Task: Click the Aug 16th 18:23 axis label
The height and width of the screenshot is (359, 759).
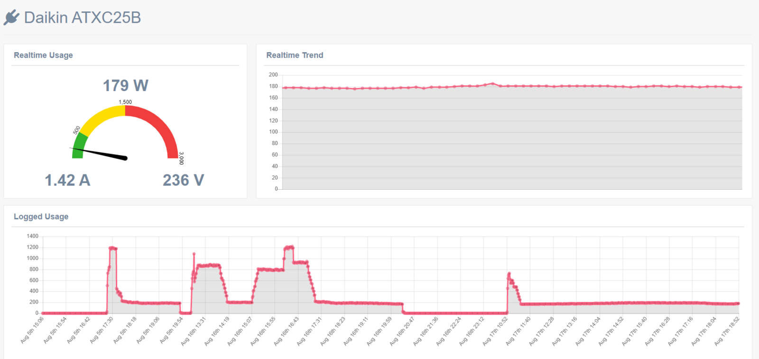Action: 333,331
